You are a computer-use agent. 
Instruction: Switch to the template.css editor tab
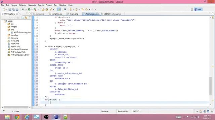point(57,14)
